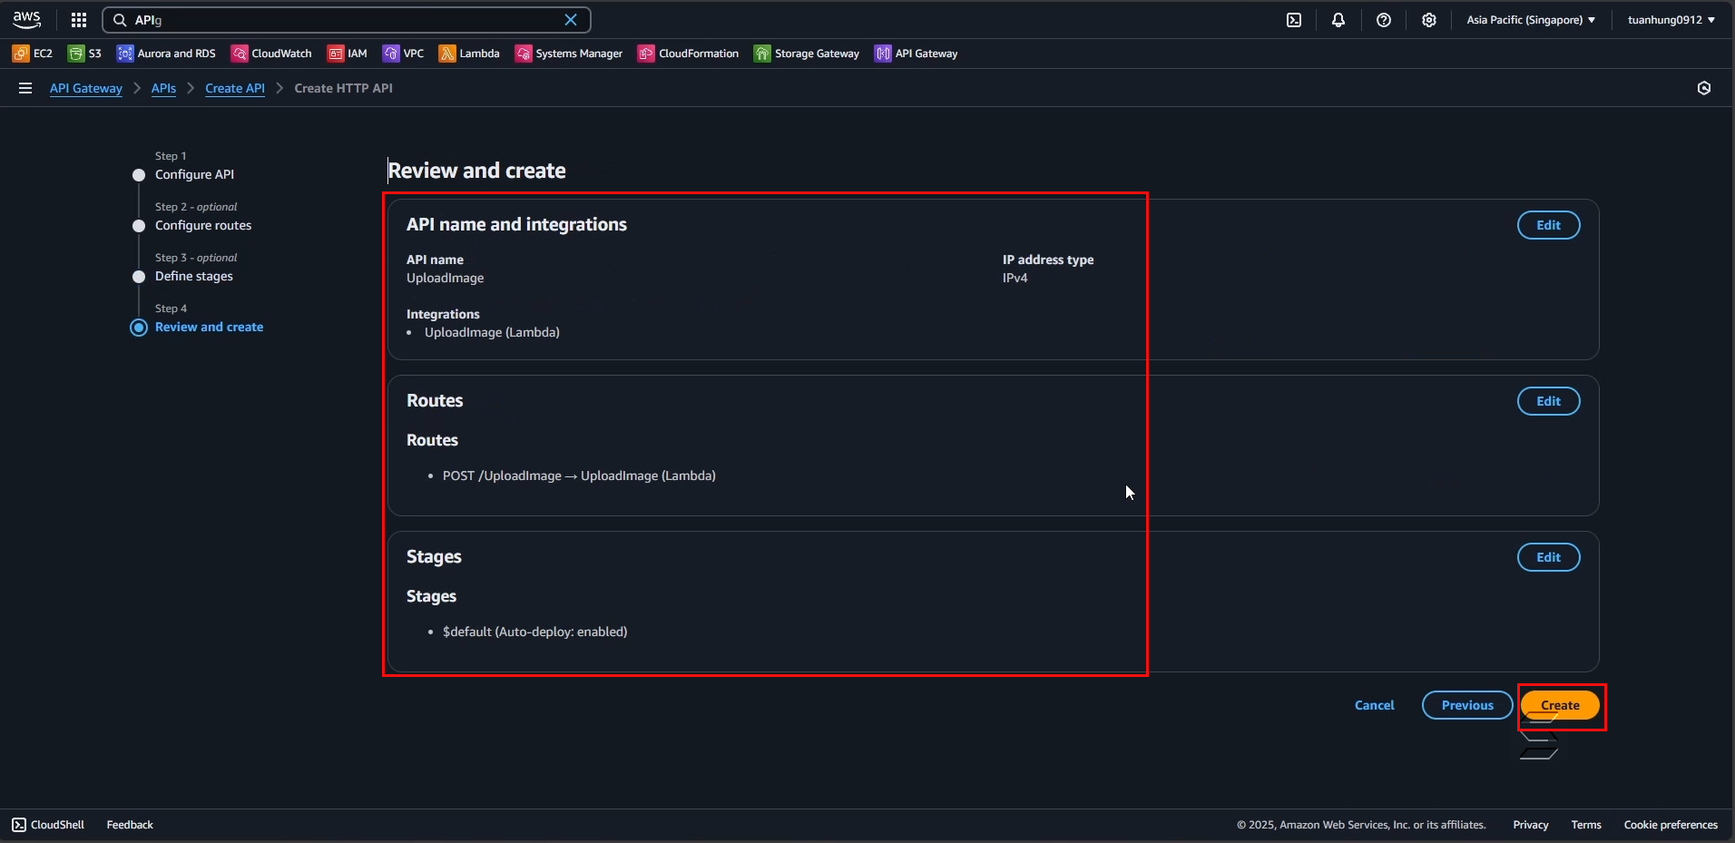1735x843 pixels.
Task: Jump to Step 2 Configure routes
Action: (x=203, y=225)
